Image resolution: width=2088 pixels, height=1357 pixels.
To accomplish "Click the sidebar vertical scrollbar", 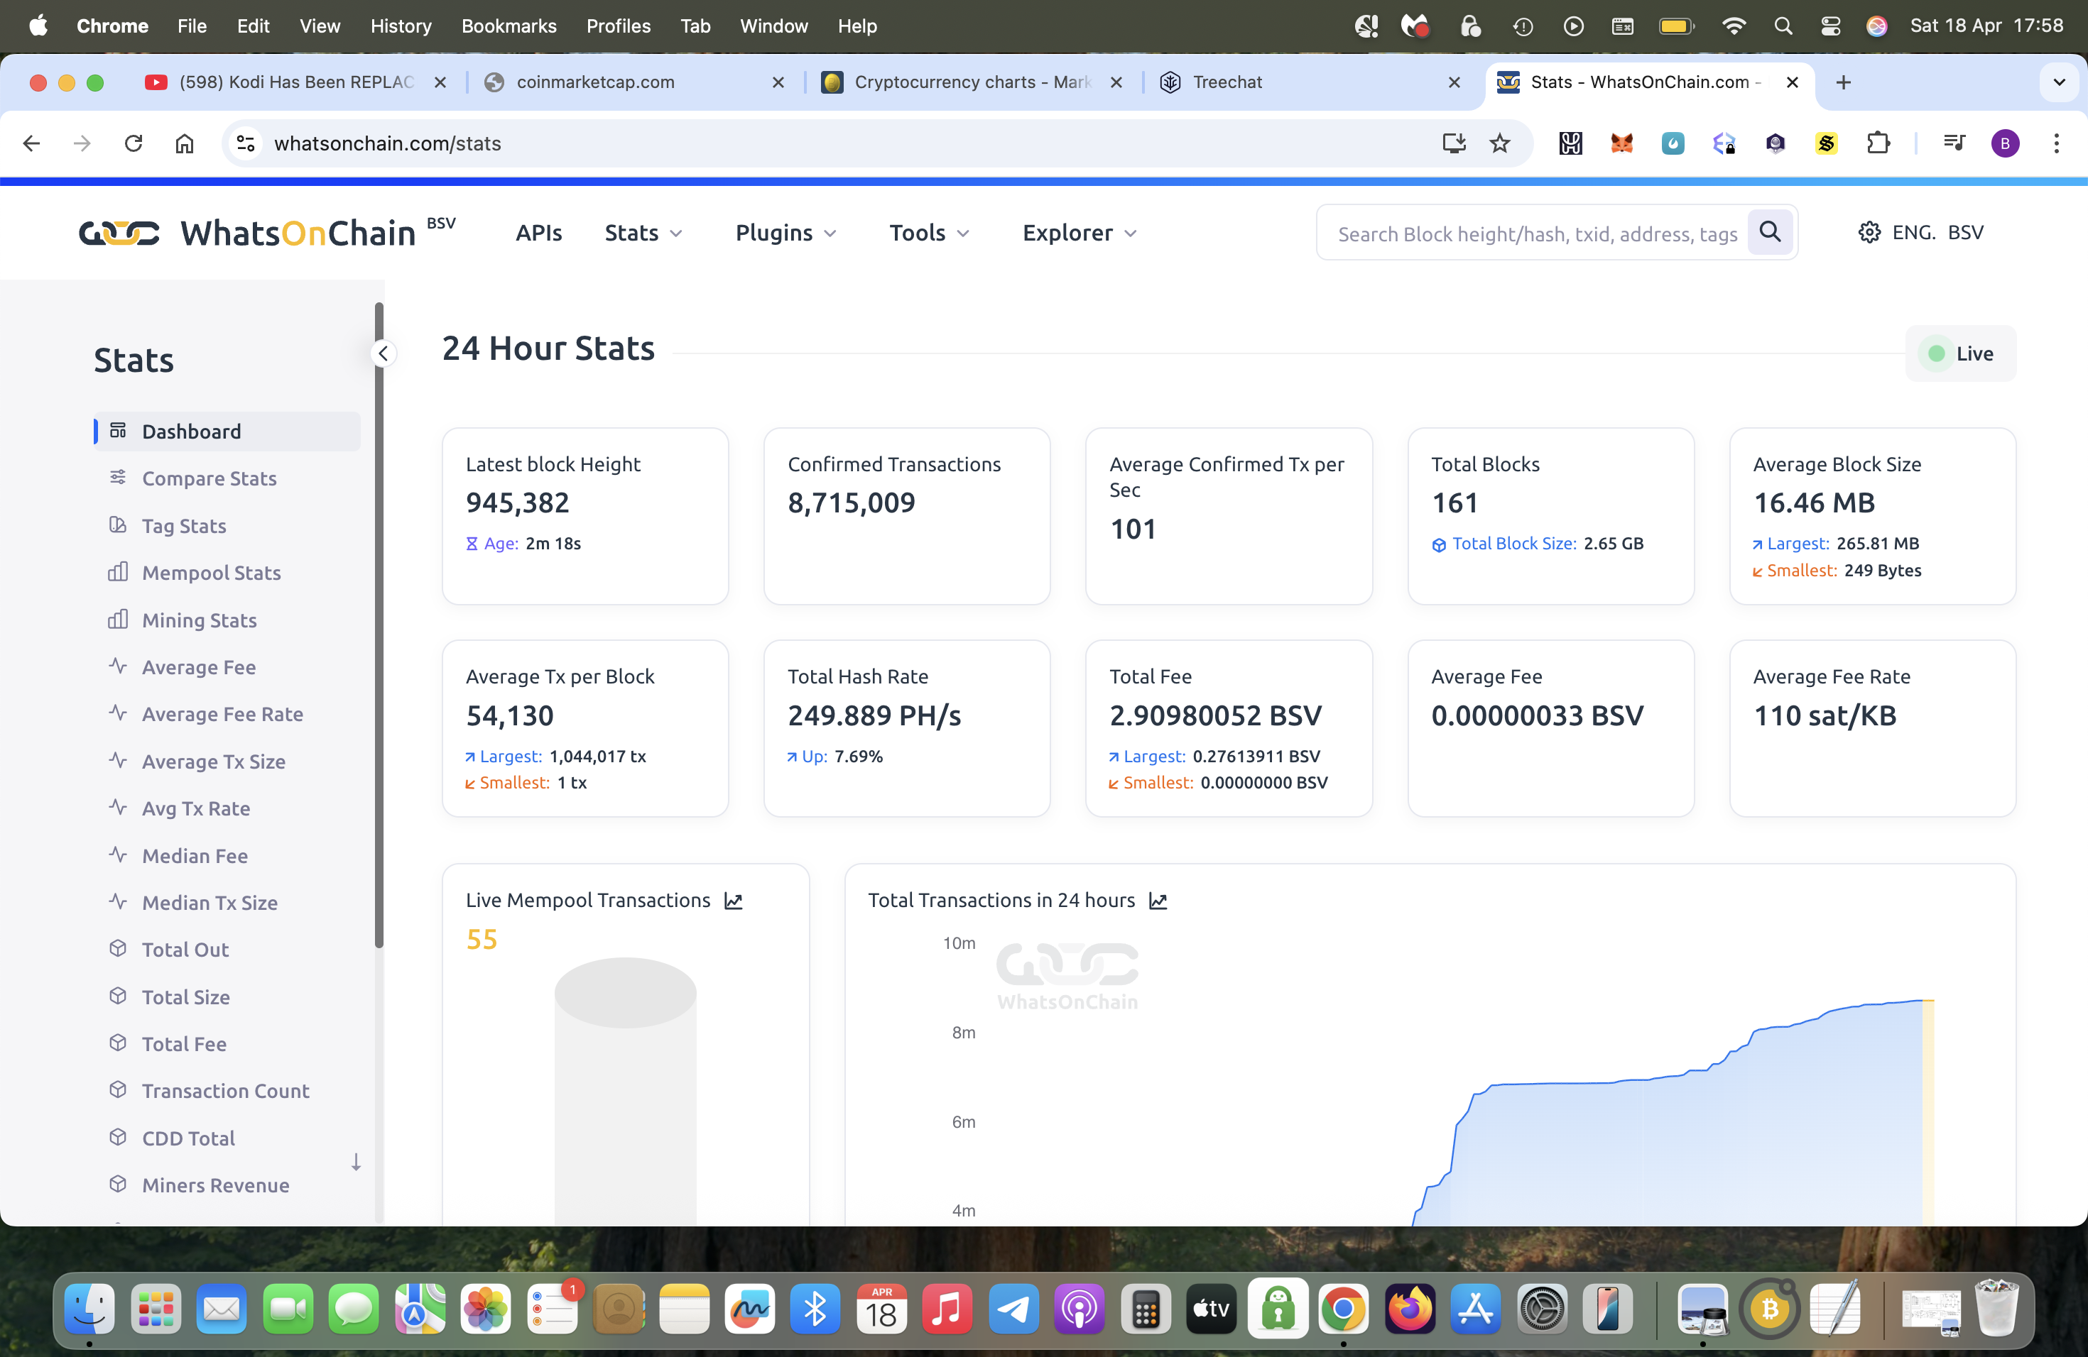I will click(x=379, y=626).
